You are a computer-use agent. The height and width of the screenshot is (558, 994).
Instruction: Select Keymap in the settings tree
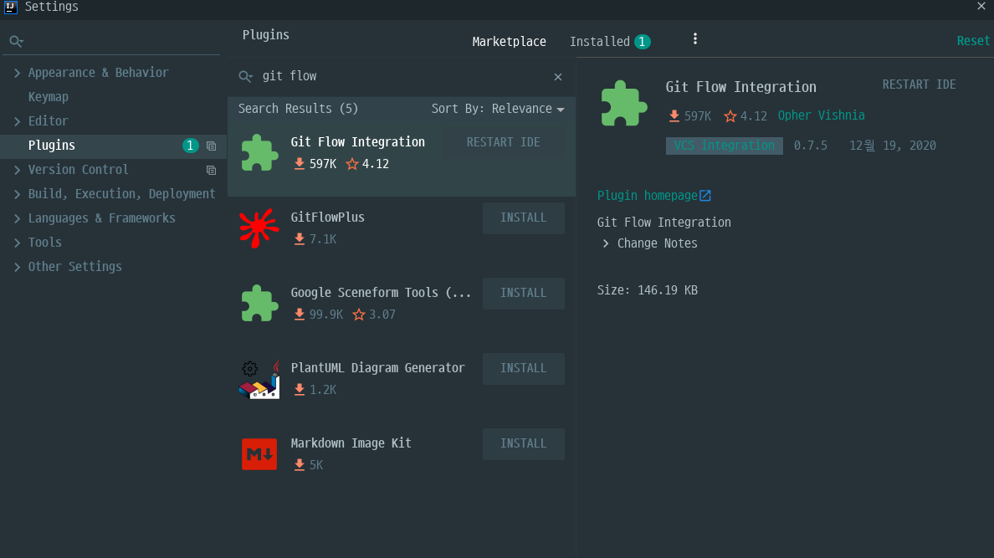(x=49, y=97)
